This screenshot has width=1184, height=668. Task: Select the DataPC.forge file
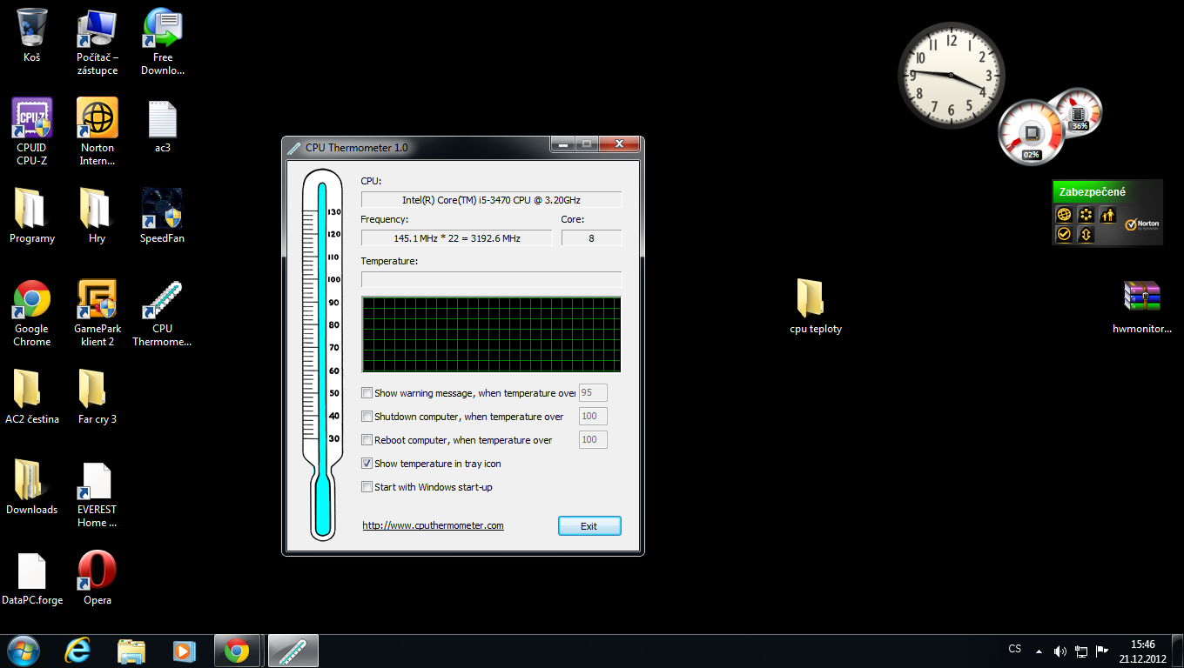32,578
